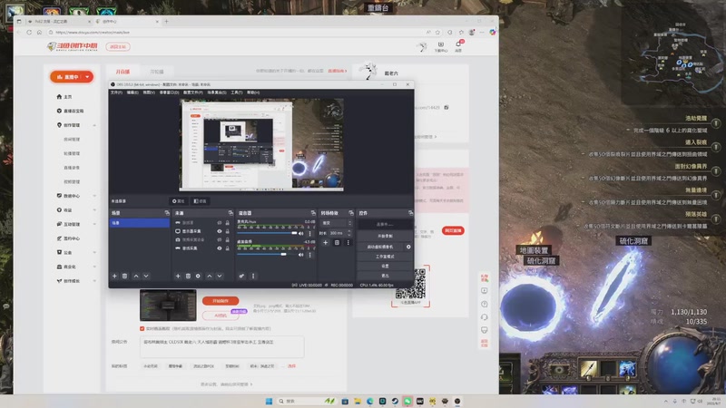Expand the 公会 sidebar section

[x=94, y=253]
